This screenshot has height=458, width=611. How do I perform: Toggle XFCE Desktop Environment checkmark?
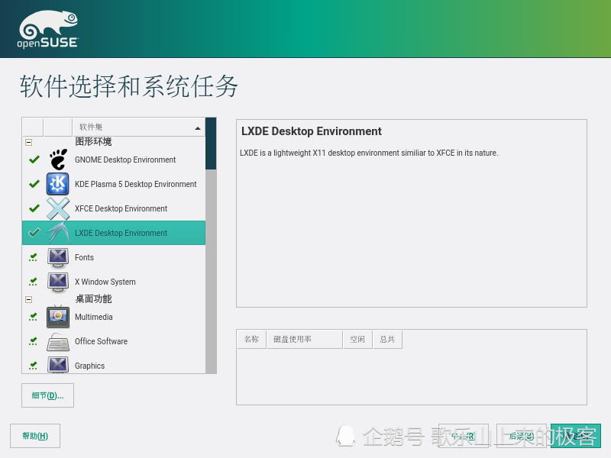point(34,208)
